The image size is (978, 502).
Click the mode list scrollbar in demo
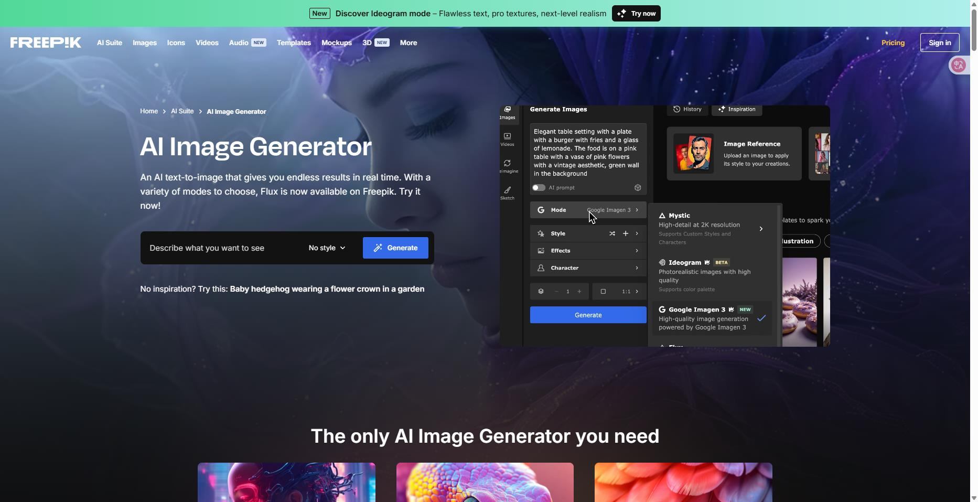pos(779,274)
